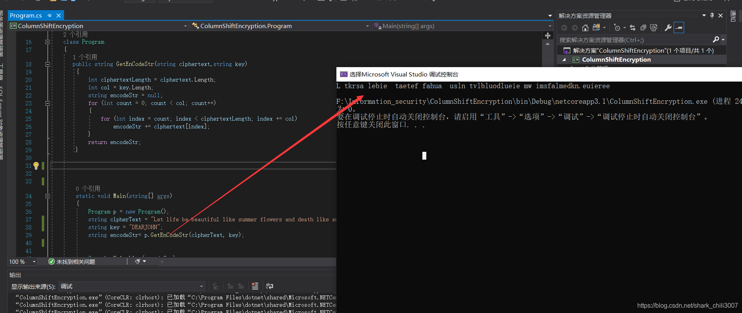Image resolution: width=742 pixels, height=313 pixels.
Task: Click Forward in Solution Explorer toolbar
Action: [574, 28]
